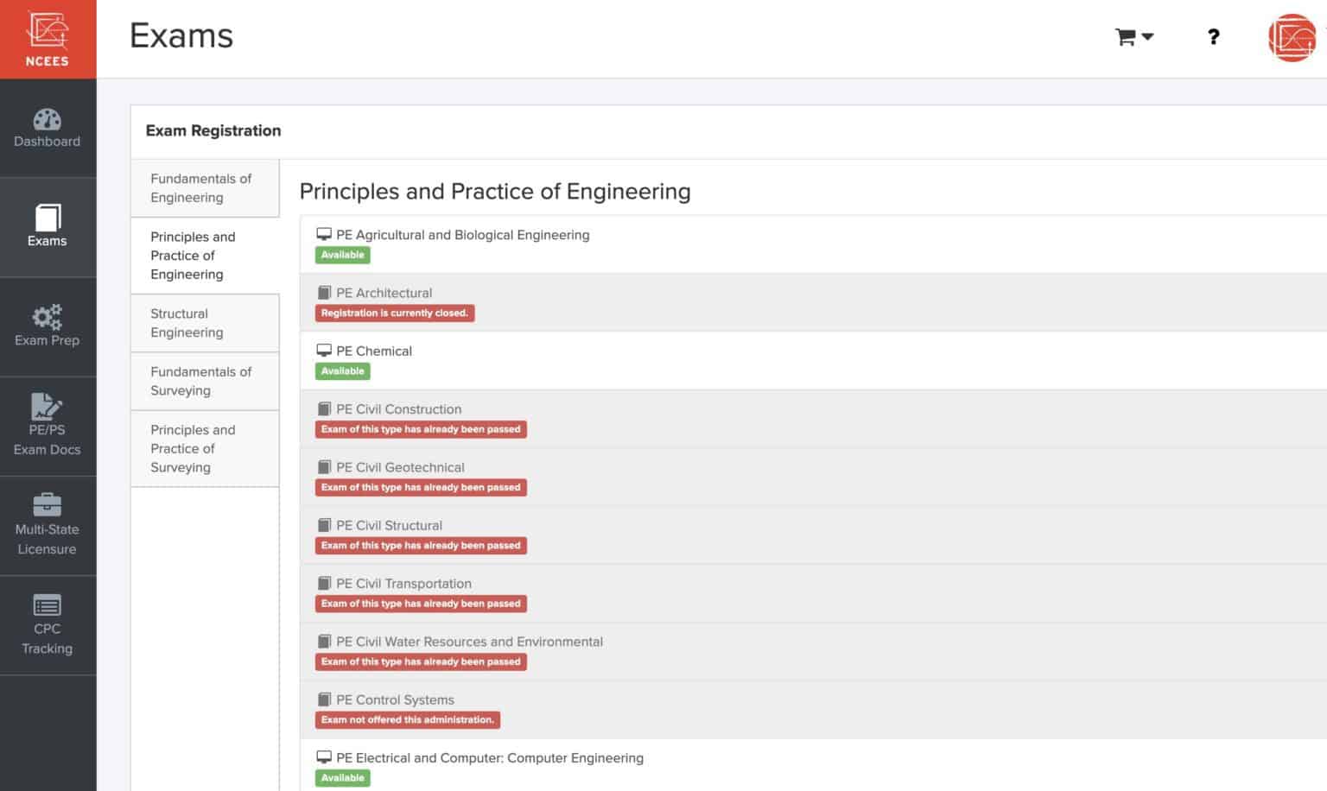Switch to Fundamentals of Engineering tab
The width and height of the screenshot is (1327, 791).
[x=201, y=188]
